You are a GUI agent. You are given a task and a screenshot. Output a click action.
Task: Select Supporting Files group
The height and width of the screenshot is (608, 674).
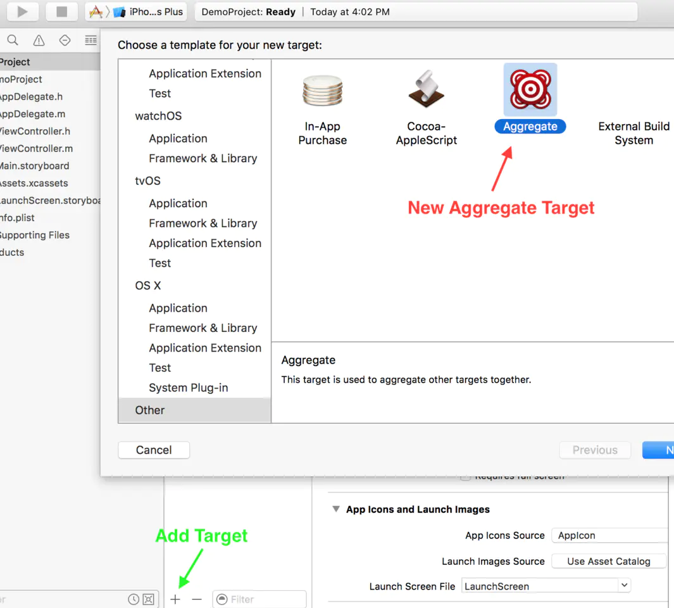point(34,235)
